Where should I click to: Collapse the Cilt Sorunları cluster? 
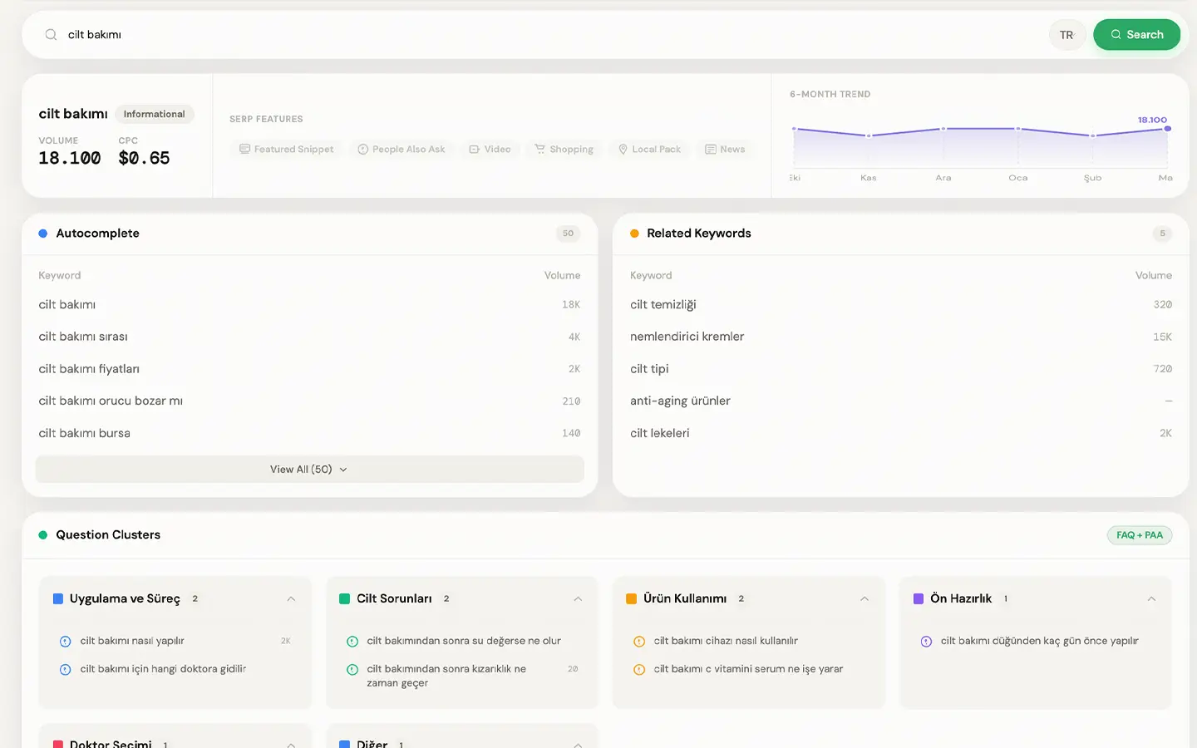[x=578, y=599]
